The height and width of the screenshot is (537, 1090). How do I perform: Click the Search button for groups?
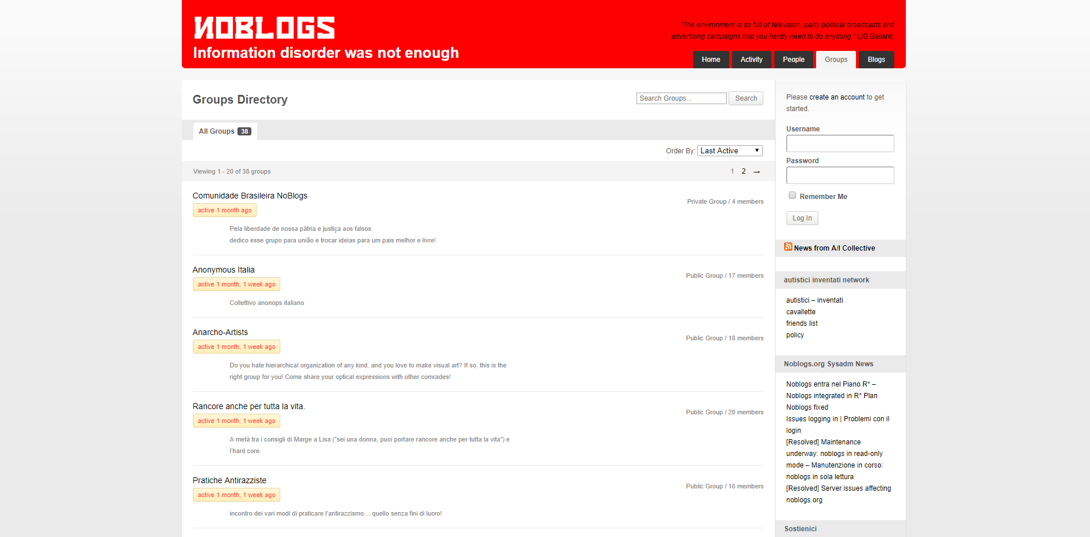click(746, 98)
